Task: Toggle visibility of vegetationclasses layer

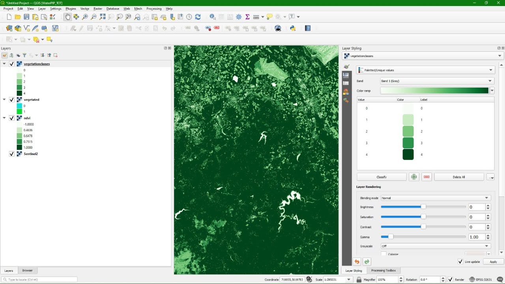Action: pos(12,64)
